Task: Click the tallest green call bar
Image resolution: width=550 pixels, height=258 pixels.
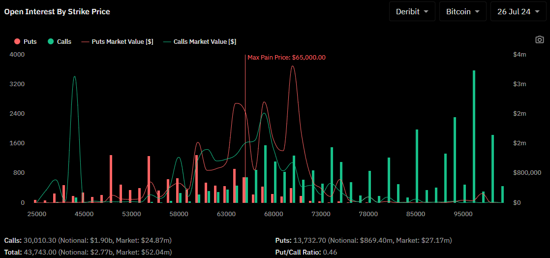Action: coord(474,136)
